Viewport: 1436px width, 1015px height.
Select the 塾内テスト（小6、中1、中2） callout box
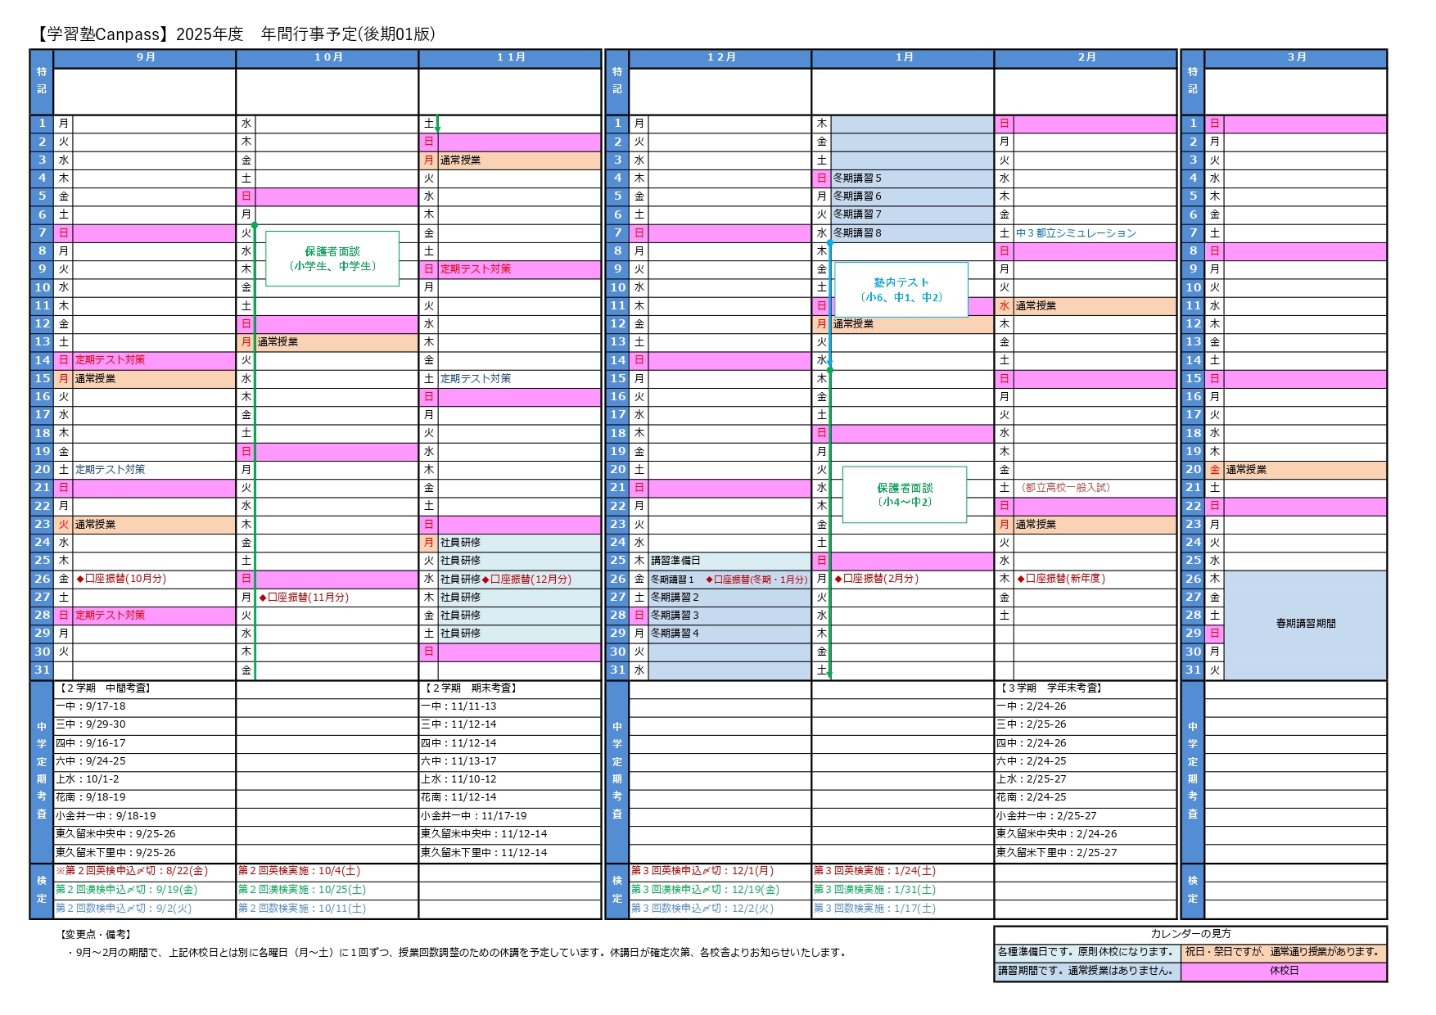click(x=901, y=290)
